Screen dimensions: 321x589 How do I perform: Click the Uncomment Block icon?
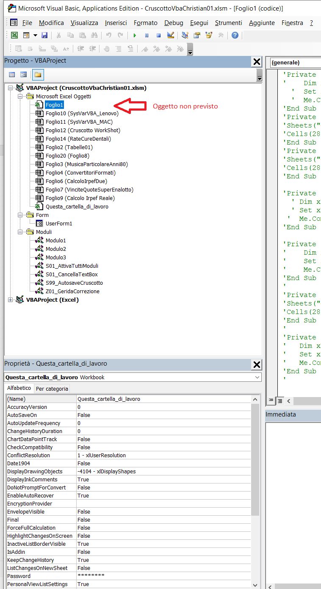(130, 49)
